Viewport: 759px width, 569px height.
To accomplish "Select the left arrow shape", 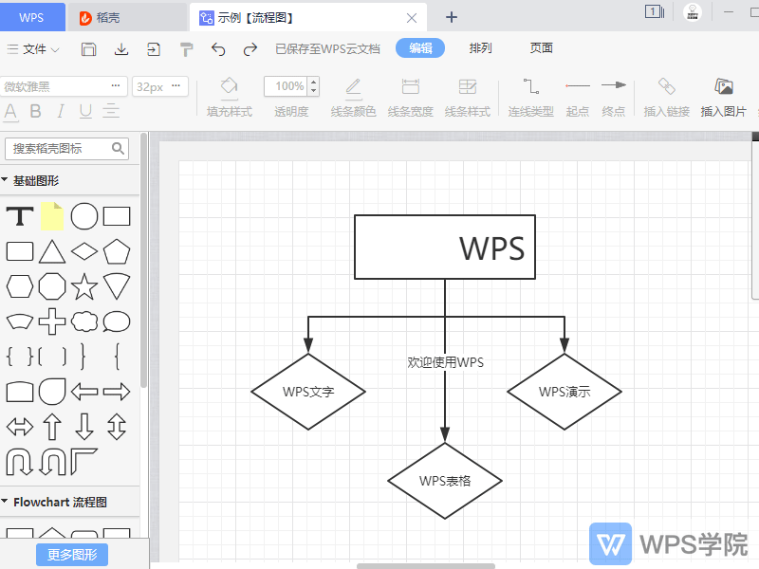I will point(84,391).
